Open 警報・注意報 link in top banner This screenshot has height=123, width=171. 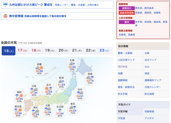(x=78, y=5)
